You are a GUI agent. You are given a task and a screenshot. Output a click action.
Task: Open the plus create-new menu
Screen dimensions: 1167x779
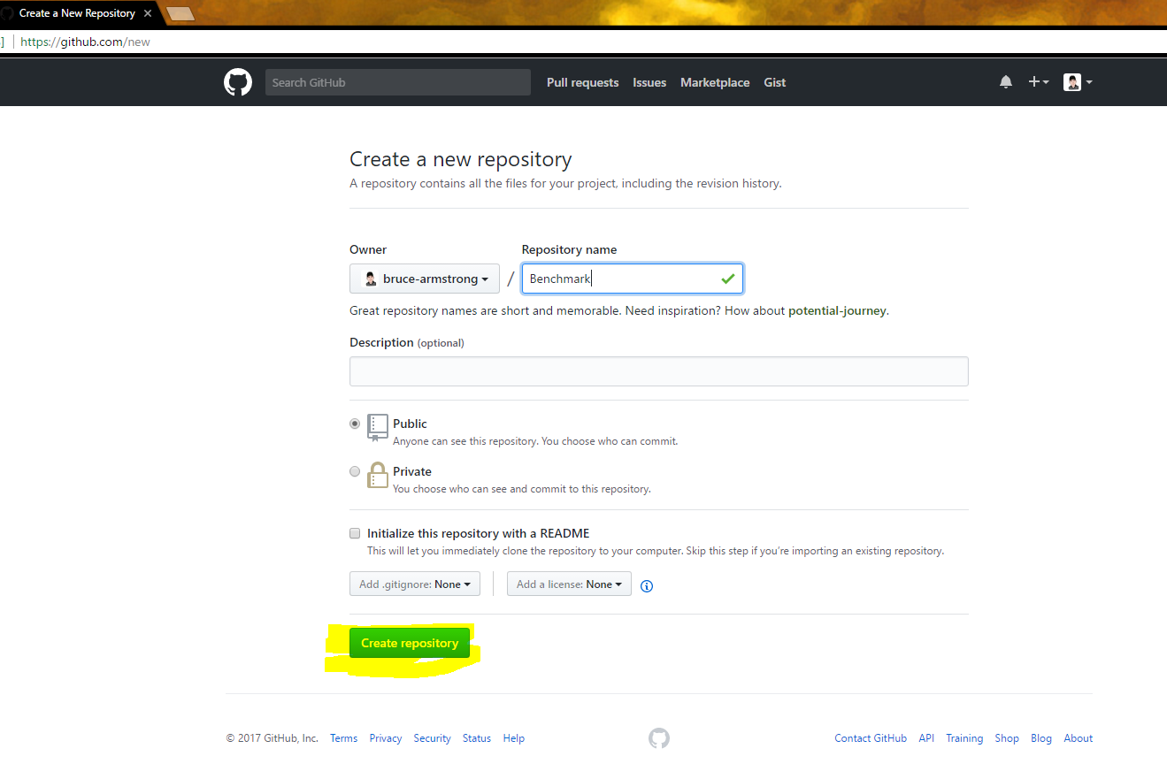tap(1038, 82)
